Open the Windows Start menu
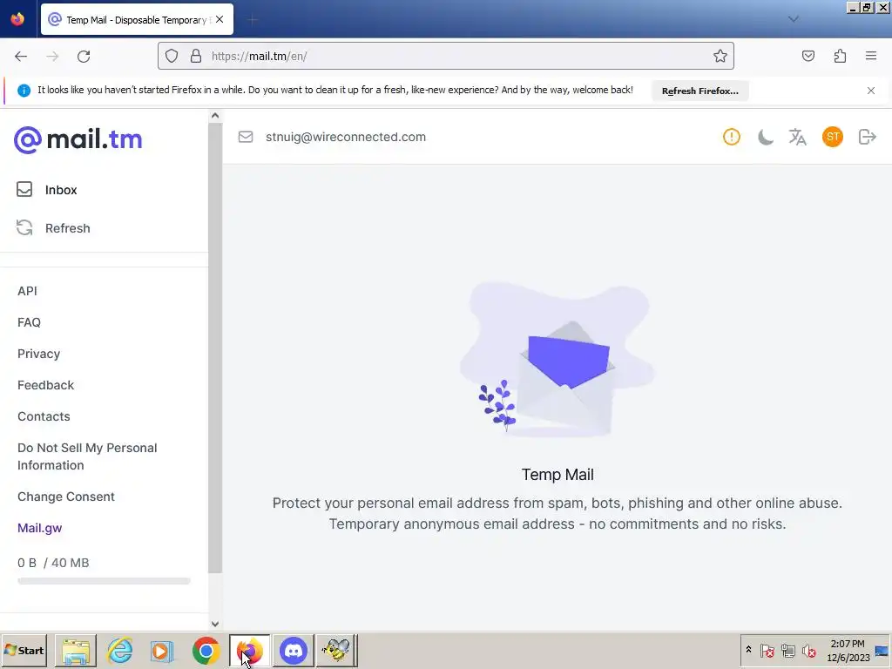The height and width of the screenshot is (669, 892). point(24,650)
